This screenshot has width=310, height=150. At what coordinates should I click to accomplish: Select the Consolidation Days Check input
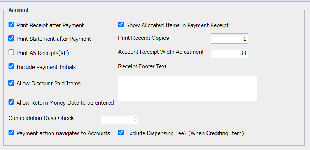(x=119, y=119)
